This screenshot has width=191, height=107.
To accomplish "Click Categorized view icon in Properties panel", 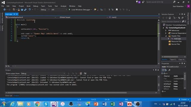I will (x=163, y=70).
